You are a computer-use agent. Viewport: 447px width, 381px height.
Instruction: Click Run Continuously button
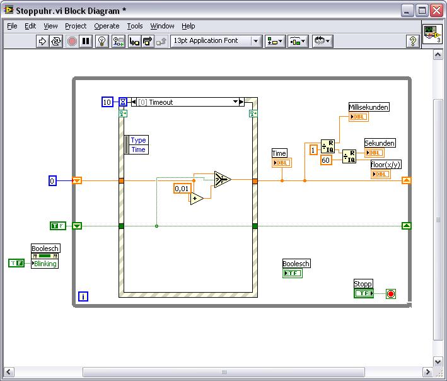(x=57, y=41)
